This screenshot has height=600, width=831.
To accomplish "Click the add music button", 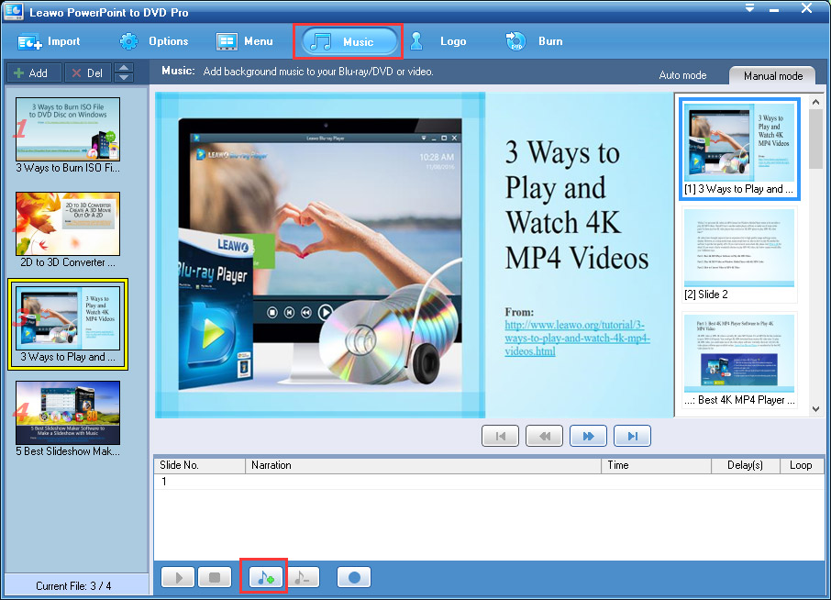I will pos(264,578).
